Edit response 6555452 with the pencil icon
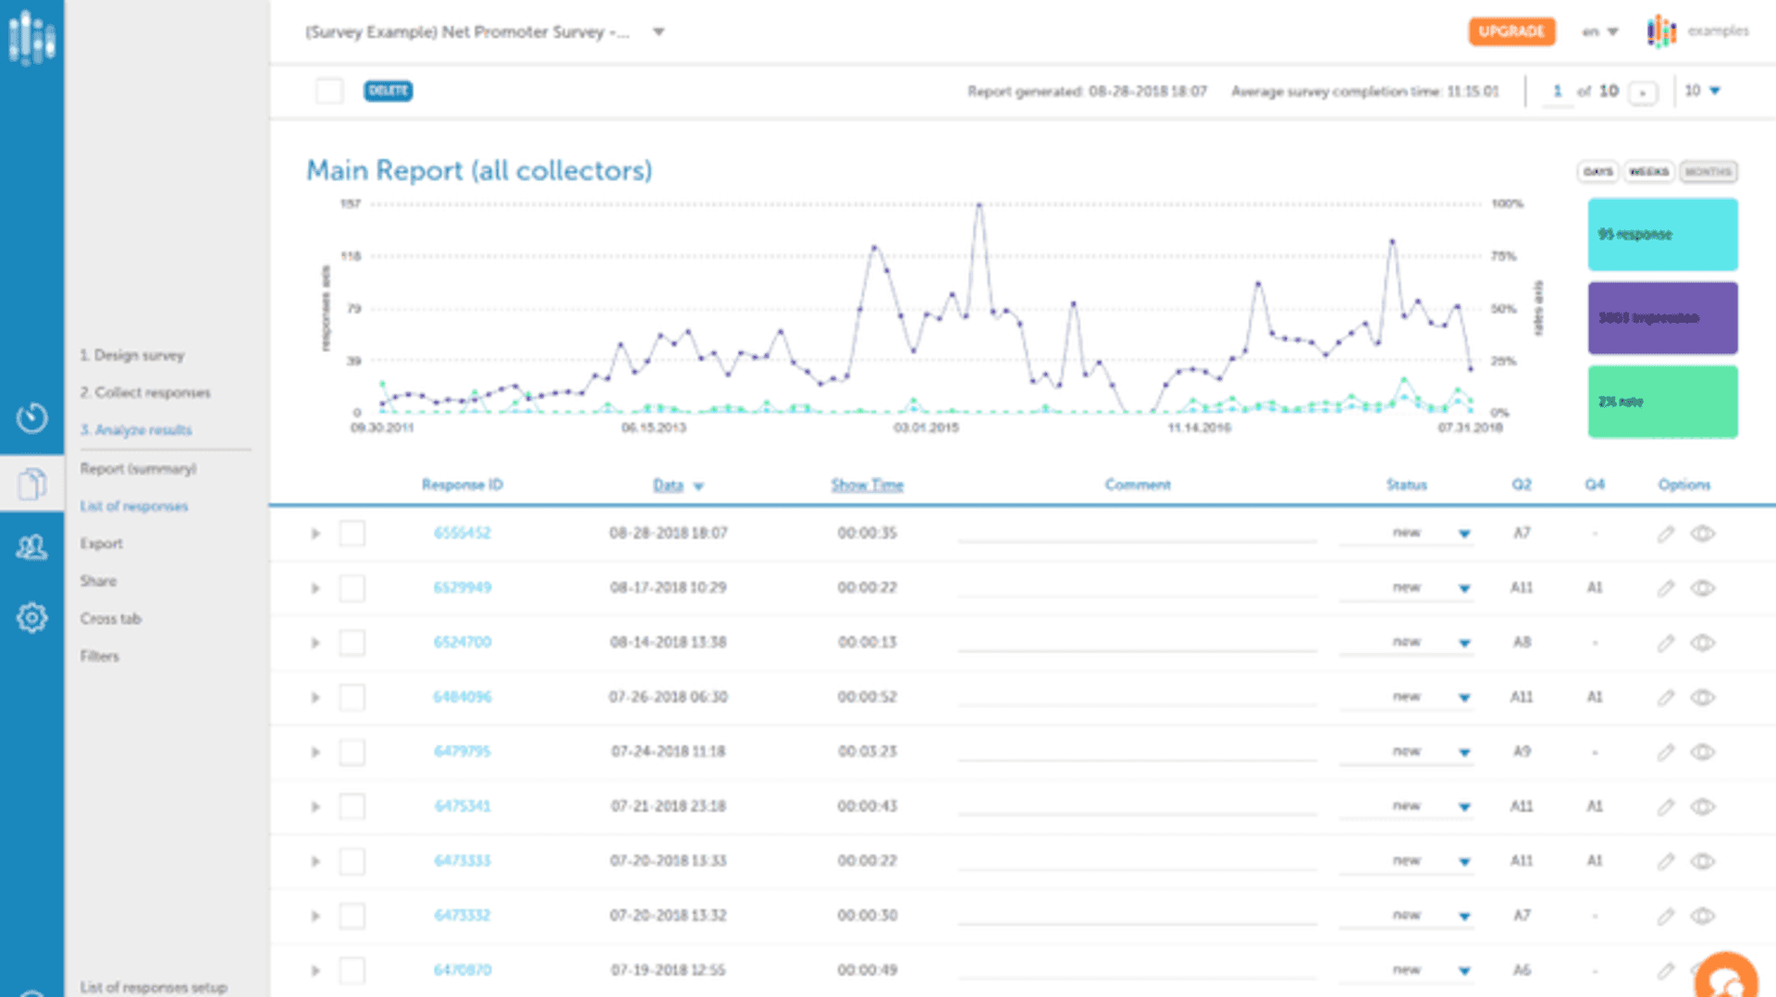This screenshot has width=1776, height=997. (1666, 533)
